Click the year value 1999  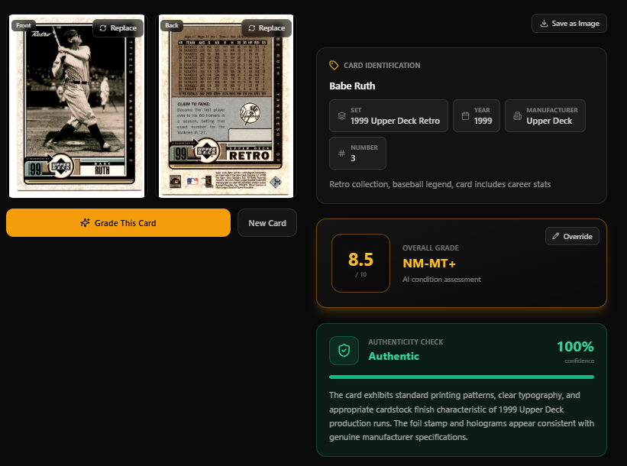(x=483, y=121)
